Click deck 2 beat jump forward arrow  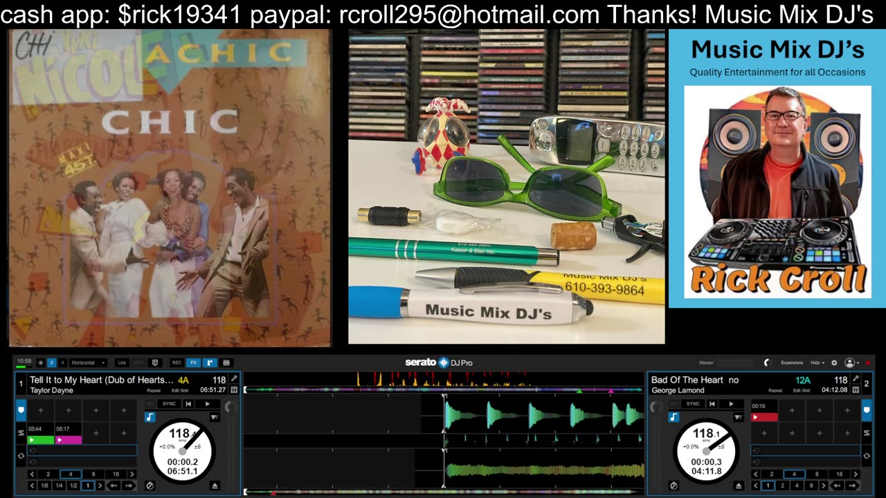coord(853,486)
